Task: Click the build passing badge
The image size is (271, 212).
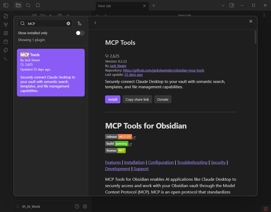Action: (x=117, y=144)
